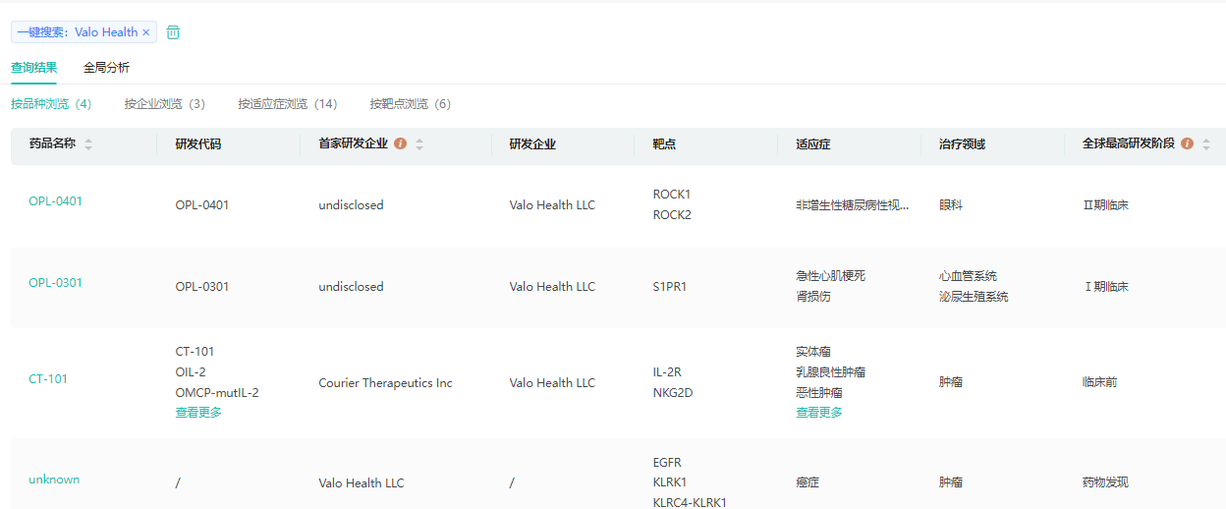
Task: Click ROCK2 target in OPL-0401 row
Action: [x=672, y=215]
